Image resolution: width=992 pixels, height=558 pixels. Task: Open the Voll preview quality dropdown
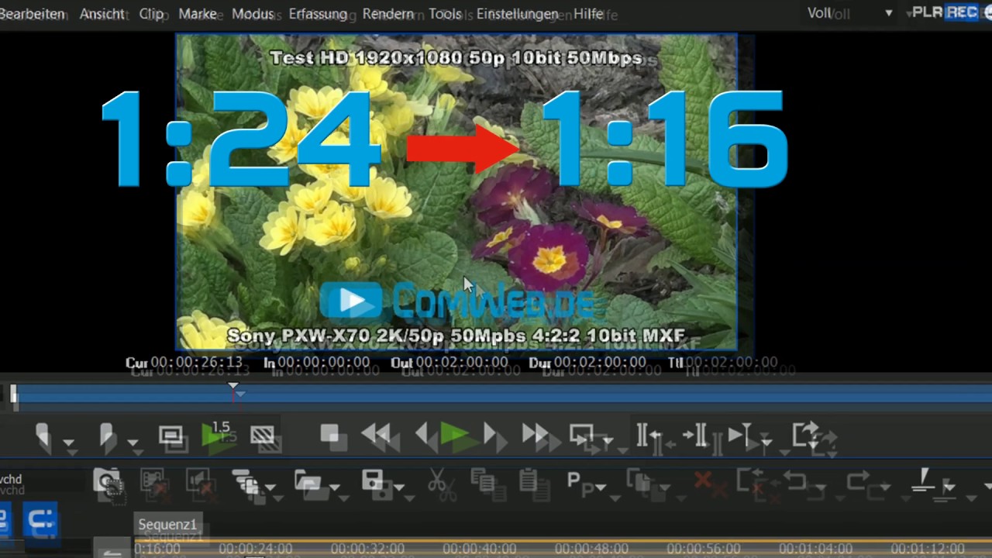click(850, 13)
